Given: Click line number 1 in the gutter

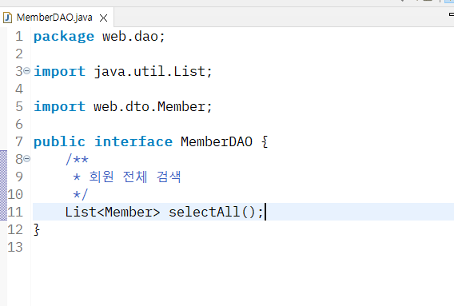Looking at the screenshot, I should [19, 37].
